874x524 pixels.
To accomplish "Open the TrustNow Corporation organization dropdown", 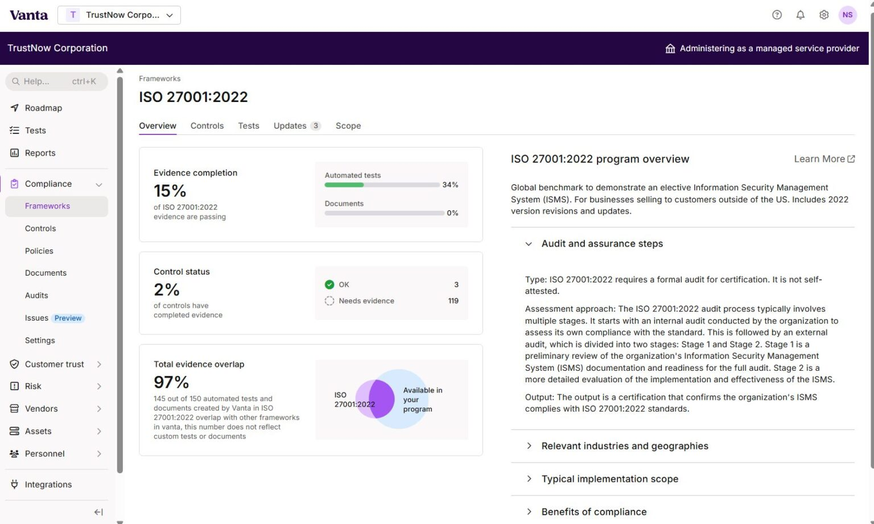I will [119, 15].
